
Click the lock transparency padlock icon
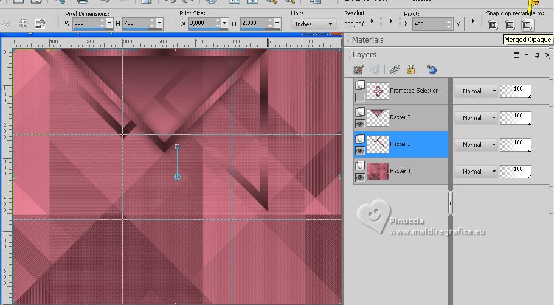click(x=410, y=69)
